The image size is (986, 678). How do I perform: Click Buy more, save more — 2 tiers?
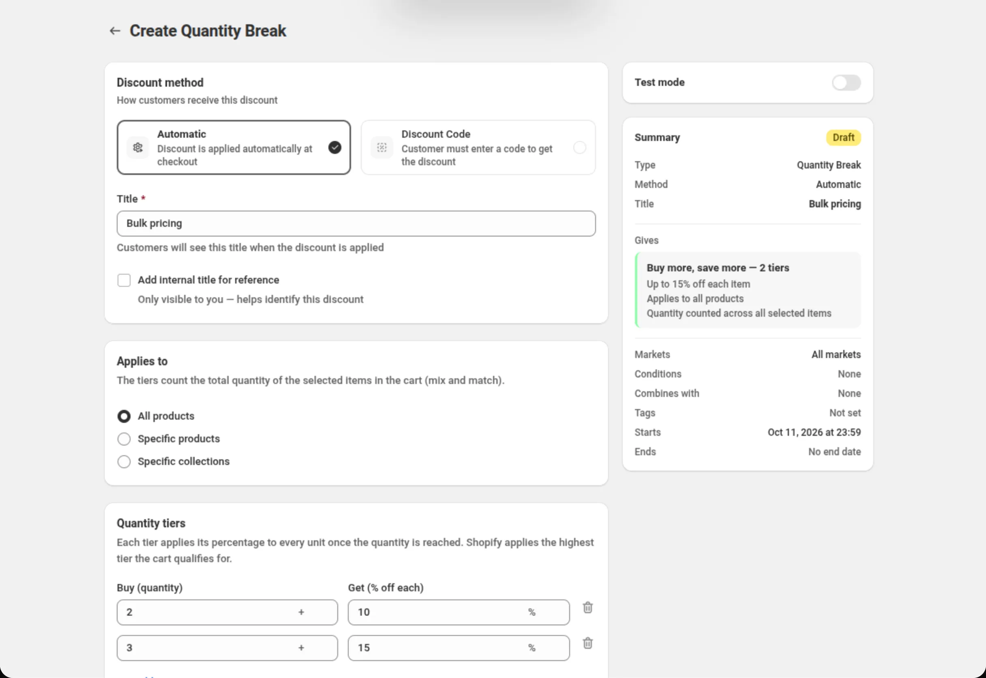click(718, 268)
